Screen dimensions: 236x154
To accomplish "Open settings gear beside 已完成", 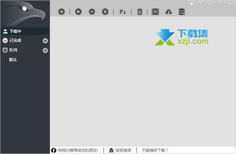I will (45, 40).
